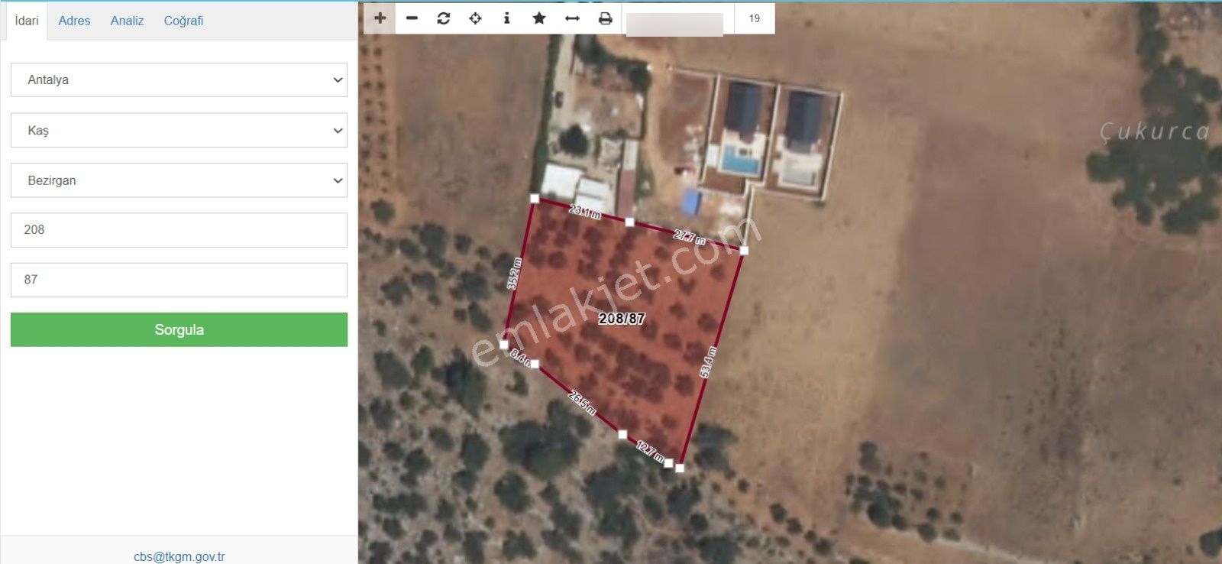Click the refresh map icon
The image size is (1222, 564).
444,18
